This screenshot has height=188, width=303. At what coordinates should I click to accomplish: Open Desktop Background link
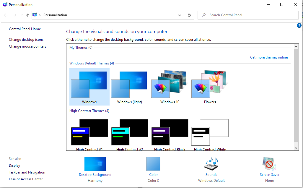(95, 175)
